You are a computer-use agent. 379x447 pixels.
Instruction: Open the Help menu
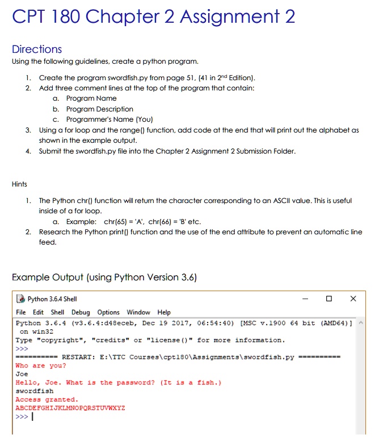click(164, 312)
